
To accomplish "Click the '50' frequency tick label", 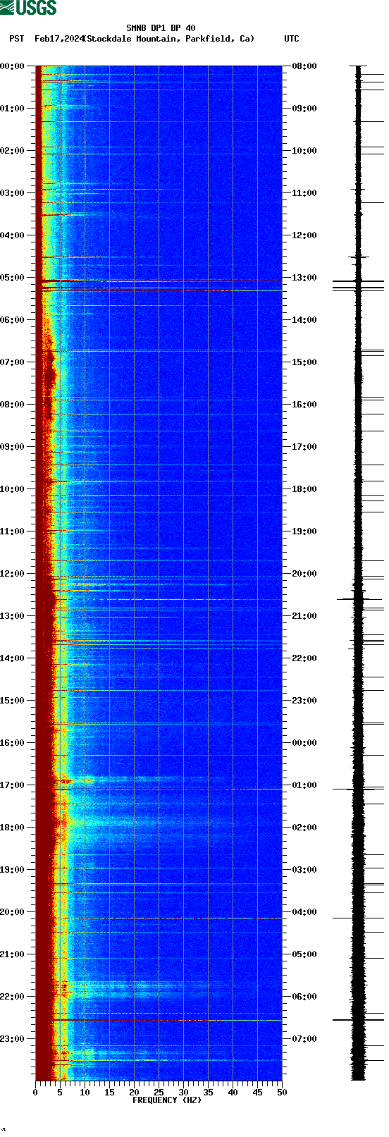I will 282,1093.
